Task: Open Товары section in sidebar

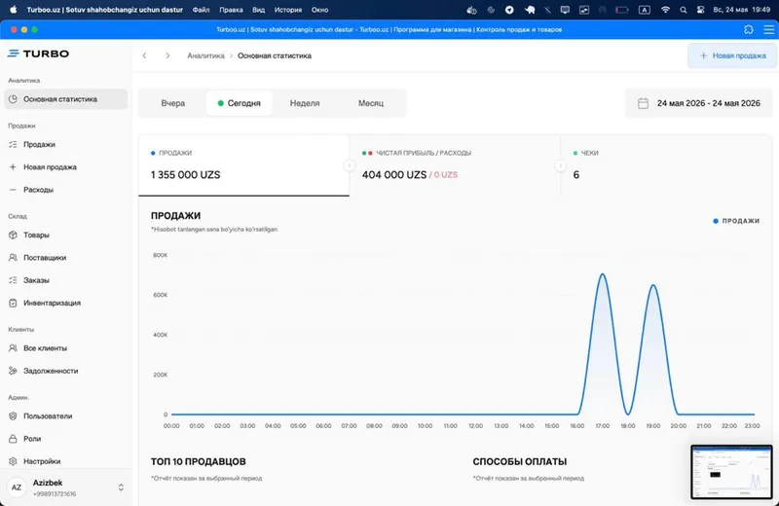Action: coord(36,235)
